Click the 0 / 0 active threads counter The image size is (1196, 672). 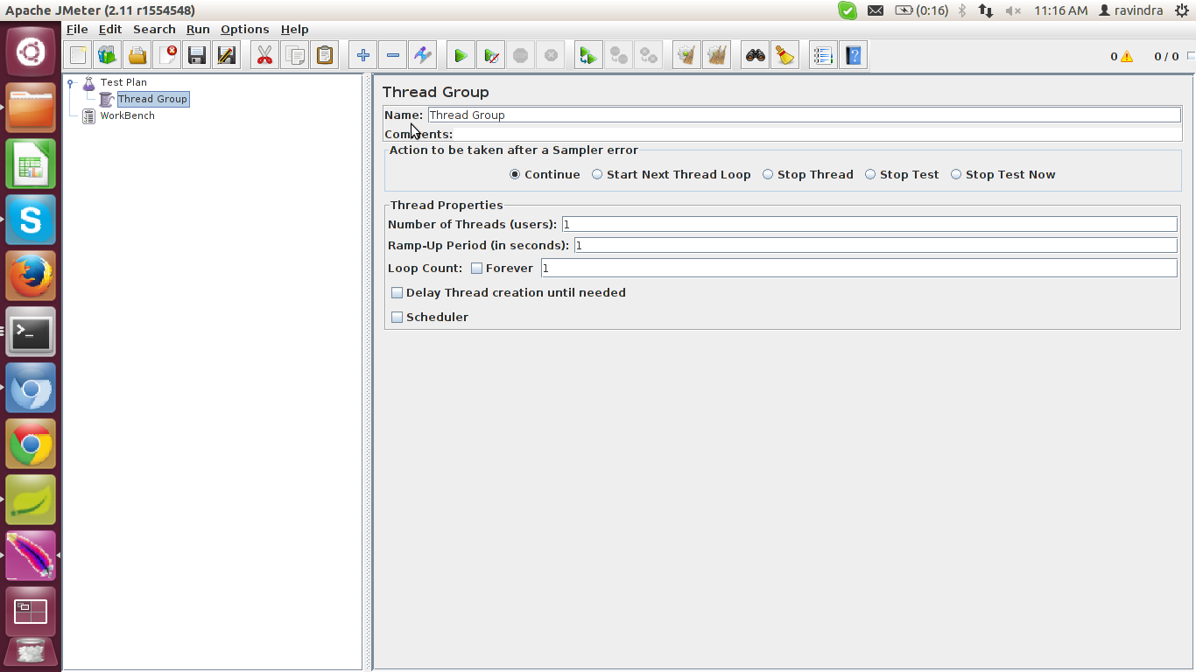1166,56
